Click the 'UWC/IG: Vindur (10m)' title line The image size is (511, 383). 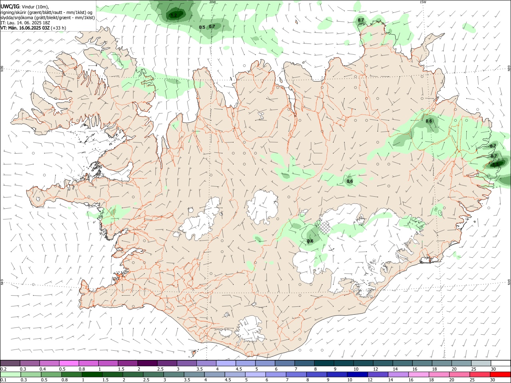[x=25, y=7]
